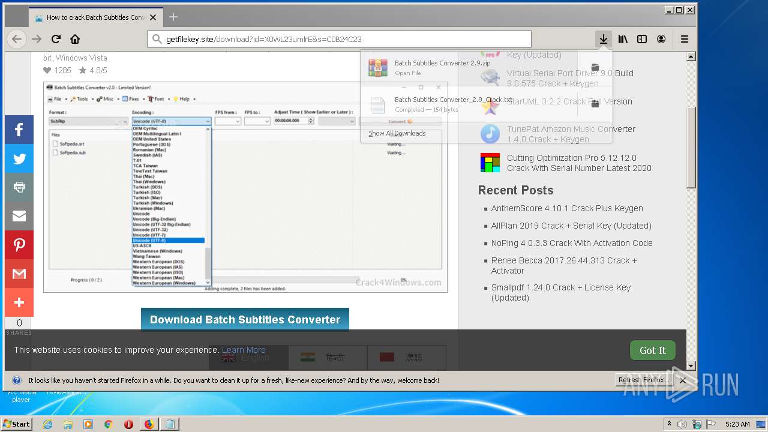The width and height of the screenshot is (768, 432).
Task: Open the Notepad window on the taskbar
Action: click(170, 424)
